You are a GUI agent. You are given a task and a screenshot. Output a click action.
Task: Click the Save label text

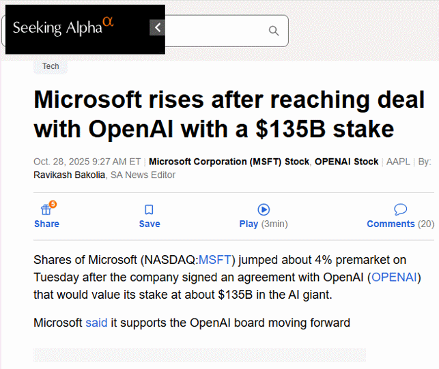click(149, 224)
